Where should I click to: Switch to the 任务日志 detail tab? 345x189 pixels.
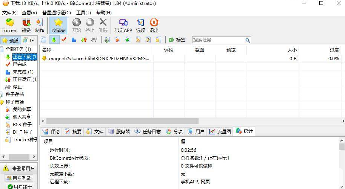tap(148, 131)
